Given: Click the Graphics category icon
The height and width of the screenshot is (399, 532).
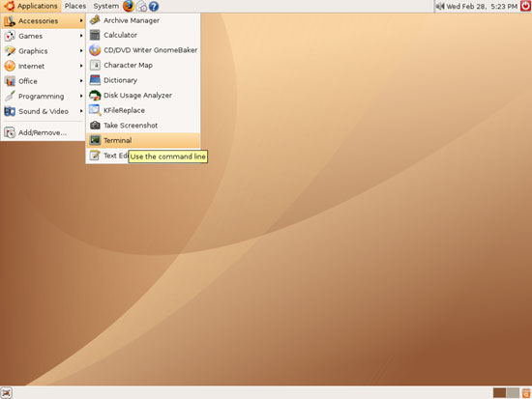Looking at the screenshot, I should point(10,51).
